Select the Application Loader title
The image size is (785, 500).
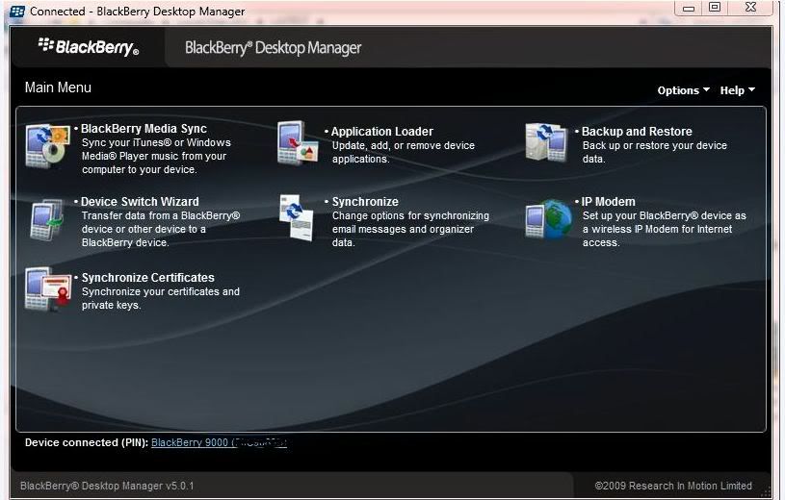coord(382,132)
